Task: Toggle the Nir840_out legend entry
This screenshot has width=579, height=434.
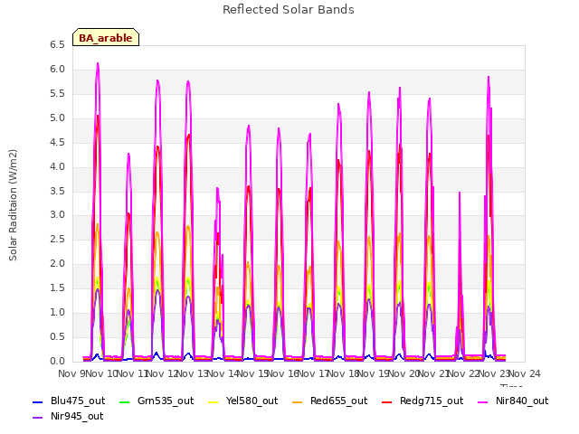Action: tap(513, 401)
